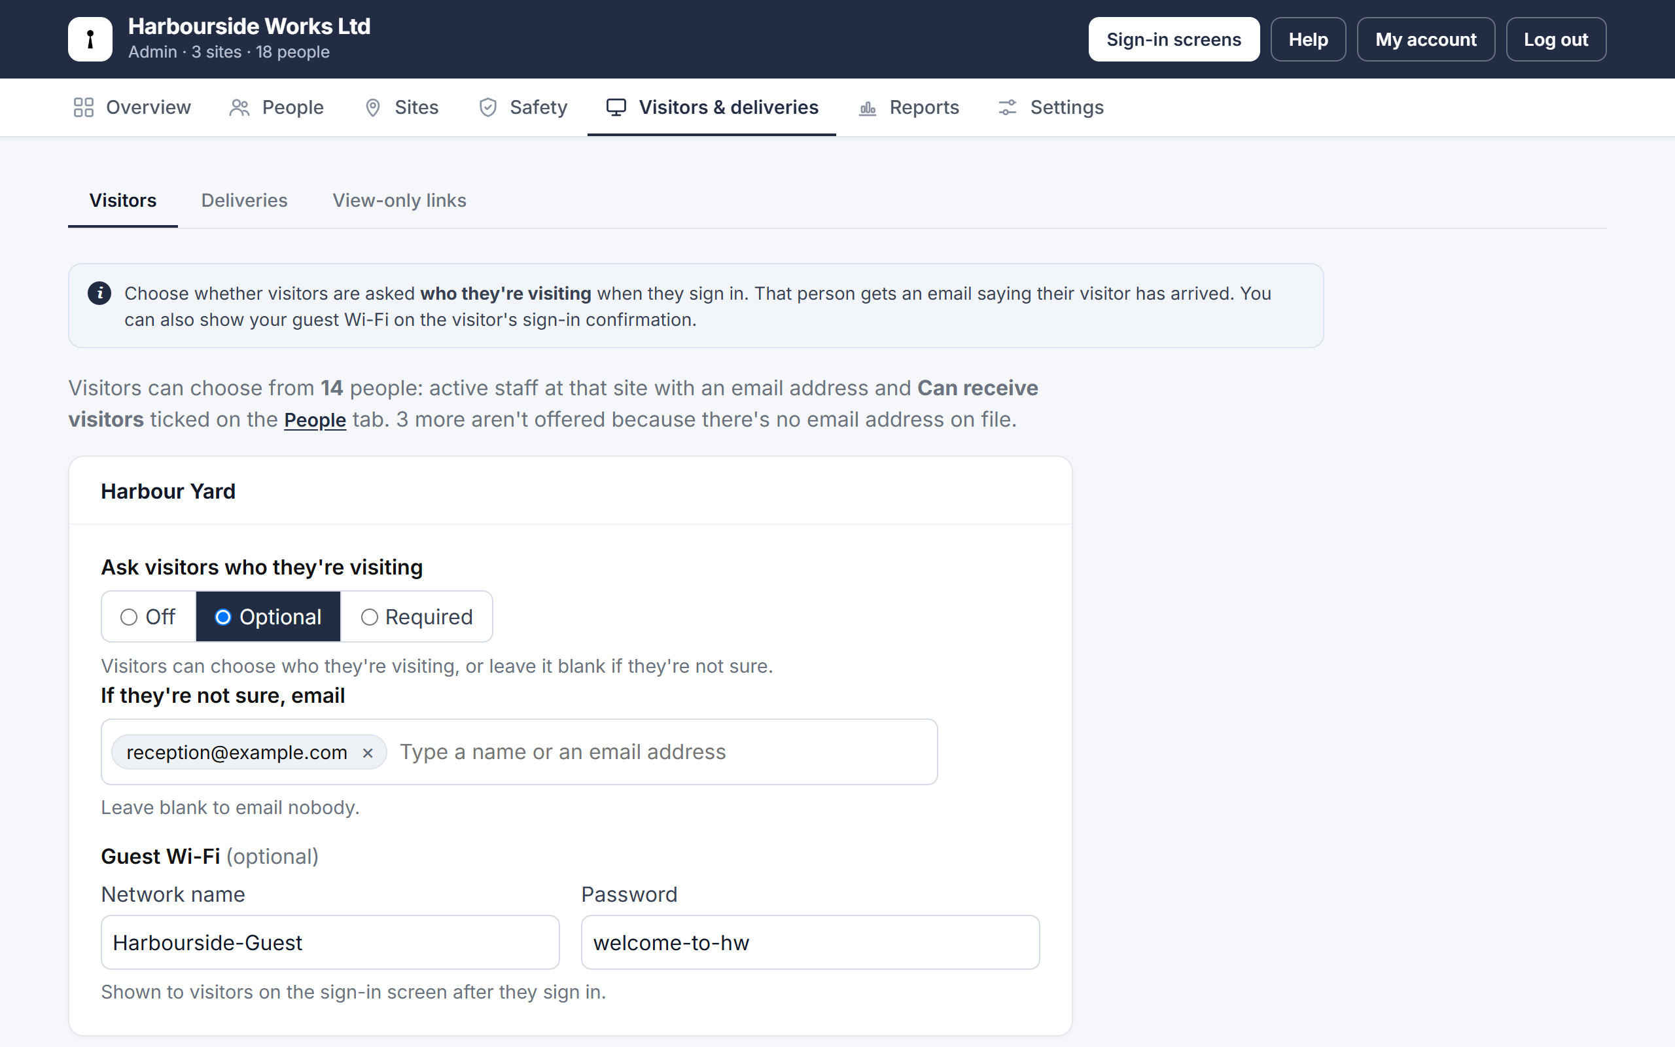Click the Network name field

[x=330, y=942]
